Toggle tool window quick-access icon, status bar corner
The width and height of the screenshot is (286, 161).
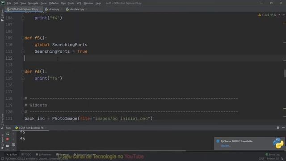(2, 159)
